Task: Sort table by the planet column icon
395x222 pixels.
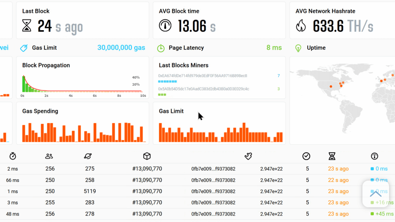Action: (88, 156)
